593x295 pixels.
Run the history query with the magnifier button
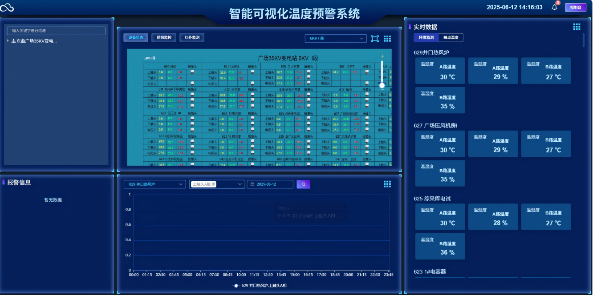pos(304,184)
